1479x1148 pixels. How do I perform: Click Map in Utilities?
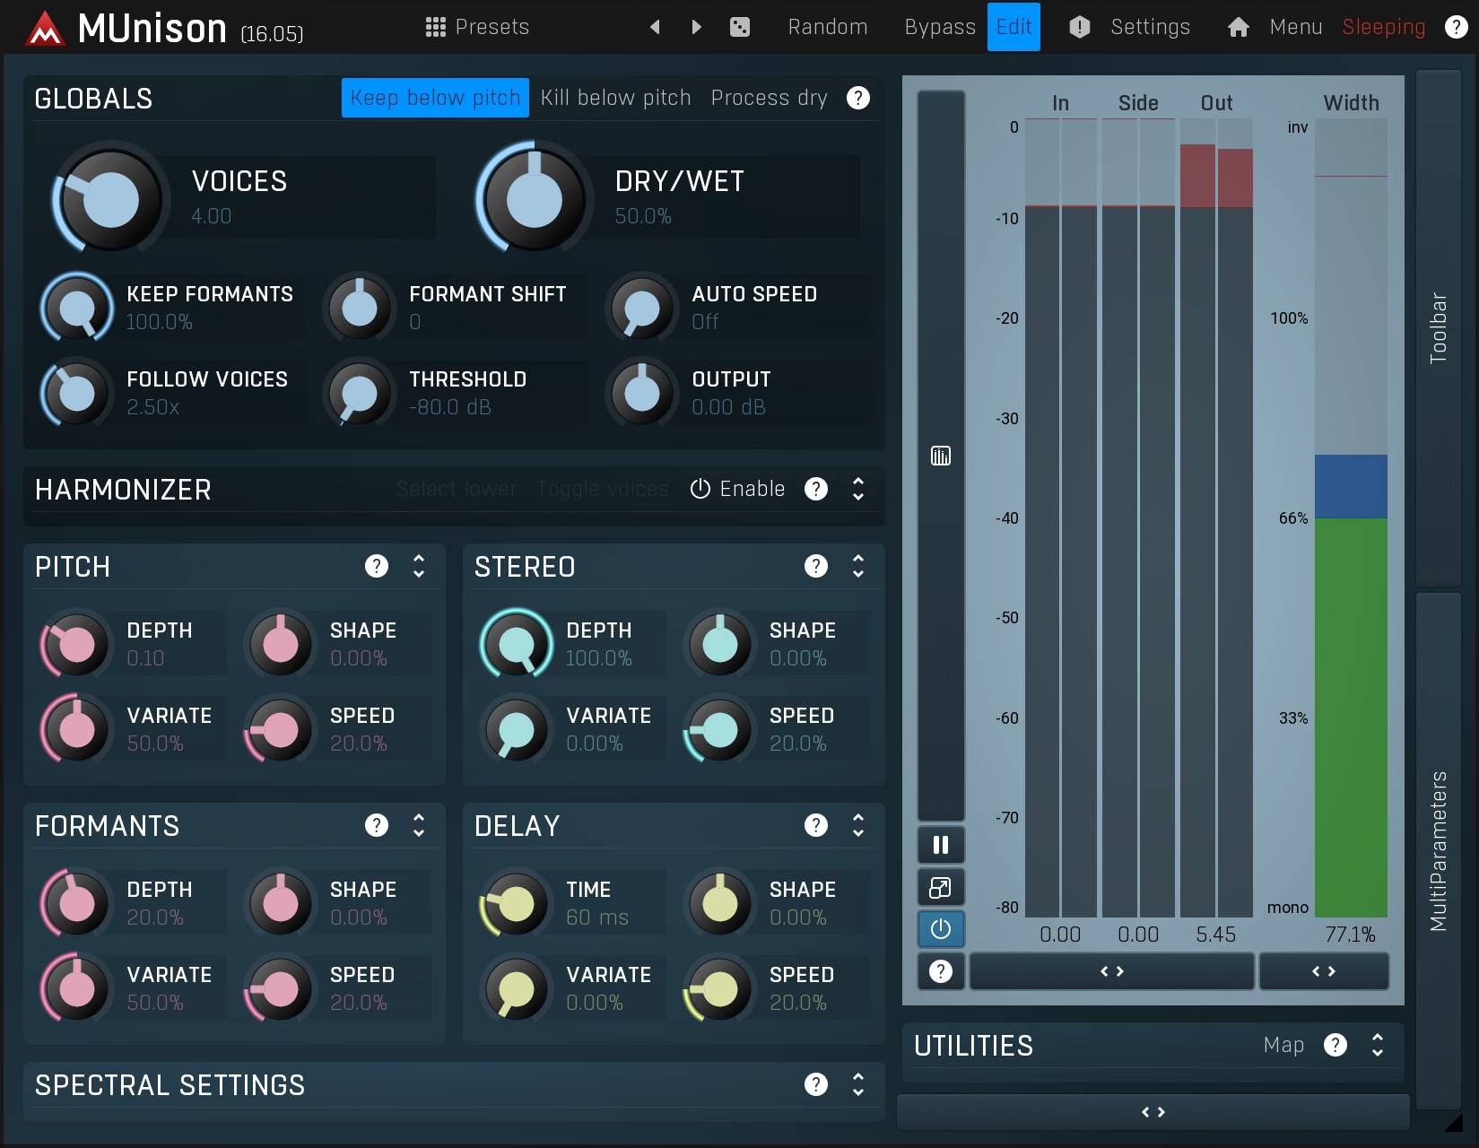click(1283, 1045)
